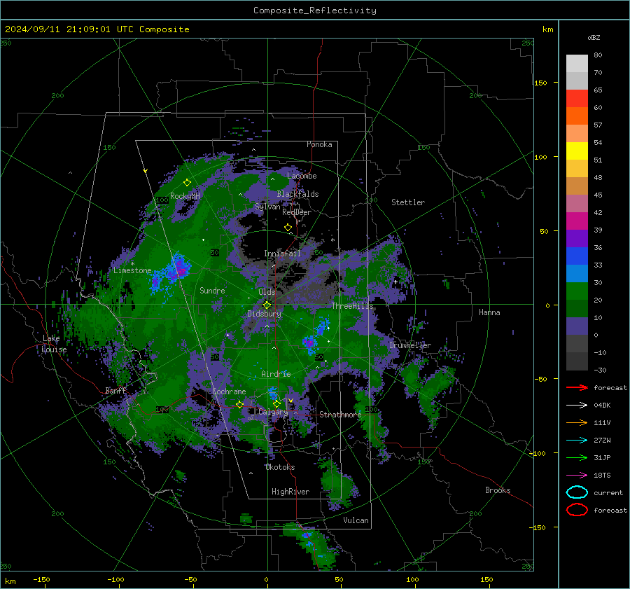Click the timestamp 2024/09/11 21:09:01 UTC Composite

pos(97,29)
